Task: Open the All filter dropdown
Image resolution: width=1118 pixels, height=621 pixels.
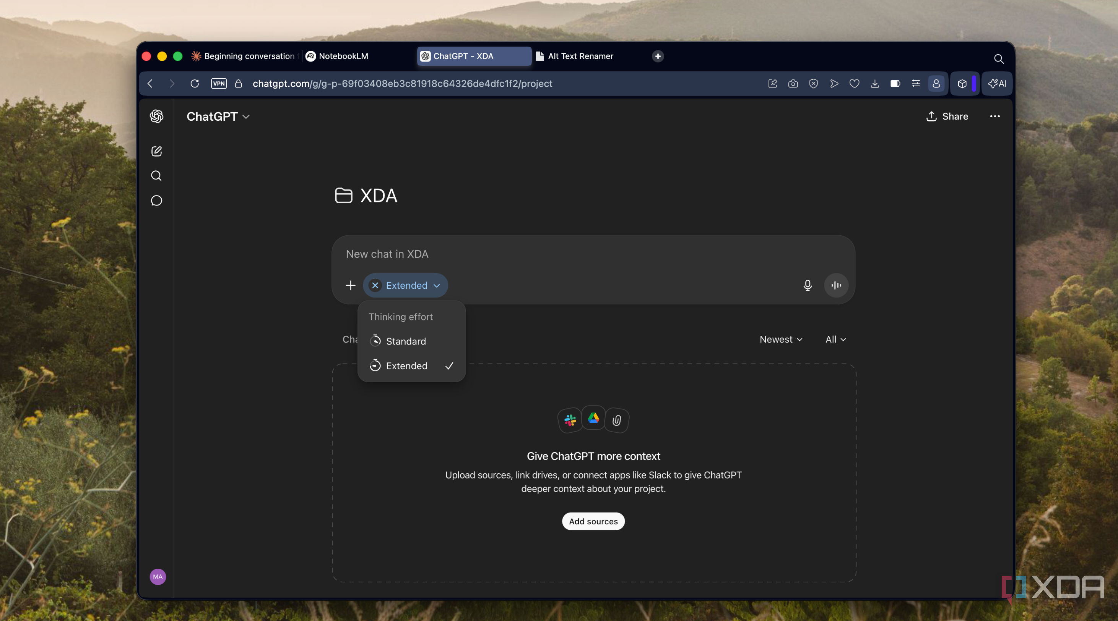Action: (835, 340)
